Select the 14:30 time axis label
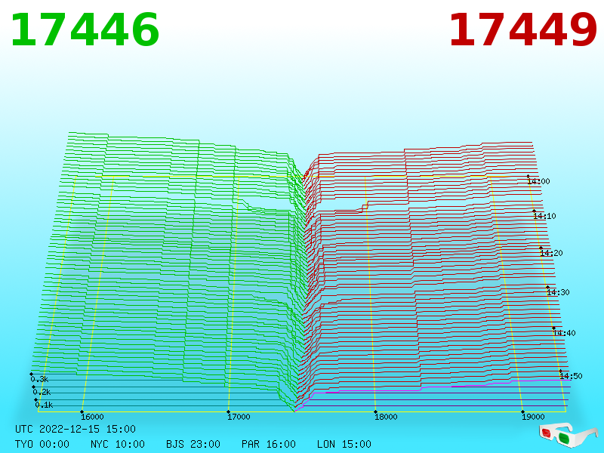Image resolution: width=604 pixels, height=453 pixels. pos(558,292)
